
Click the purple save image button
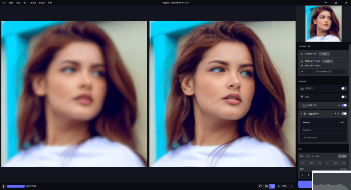coord(305,184)
